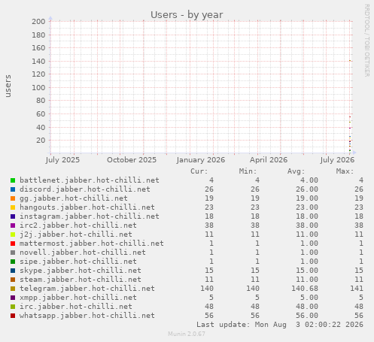Screen dimensions: 374x342
Task: Click the j2j lime legend swatch
Action: [x=13, y=235]
